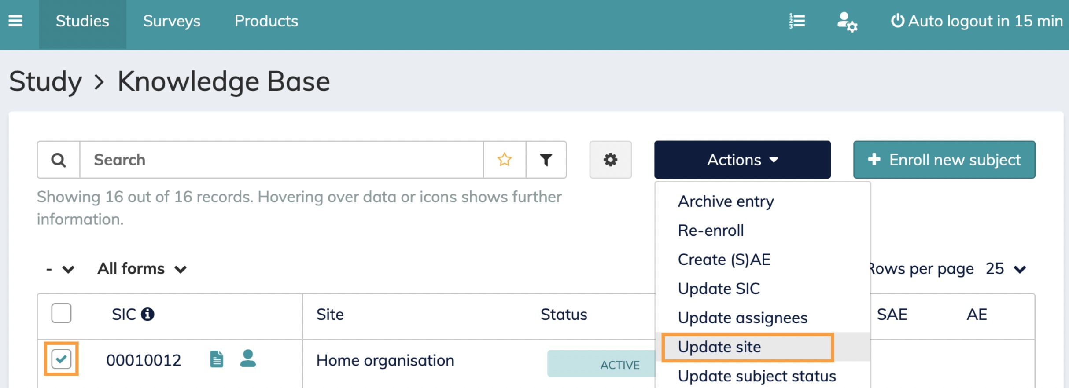The height and width of the screenshot is (388, 1069).
Task: Expand the Actions dropdown button
Action: tap(742, 160)
